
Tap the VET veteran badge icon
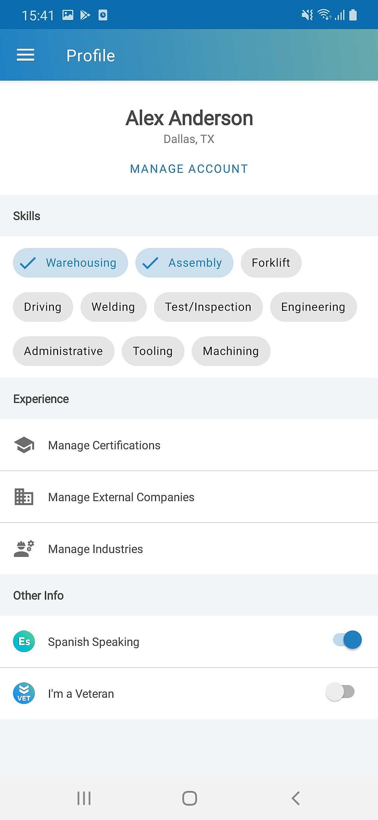[x=24, y=693]
